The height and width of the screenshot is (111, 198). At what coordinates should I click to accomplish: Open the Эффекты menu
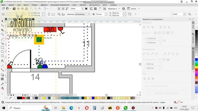pos(44,5)
